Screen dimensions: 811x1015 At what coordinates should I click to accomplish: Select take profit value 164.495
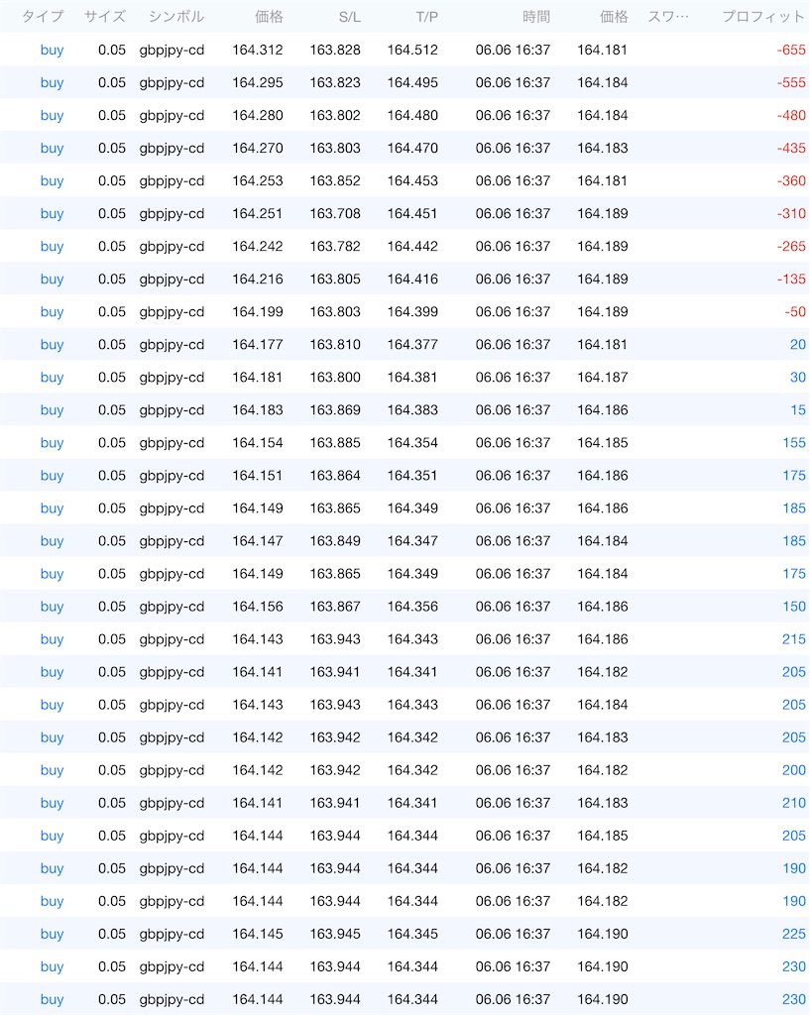413,83
